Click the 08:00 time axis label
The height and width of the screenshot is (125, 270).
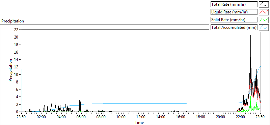pos(101,117)
